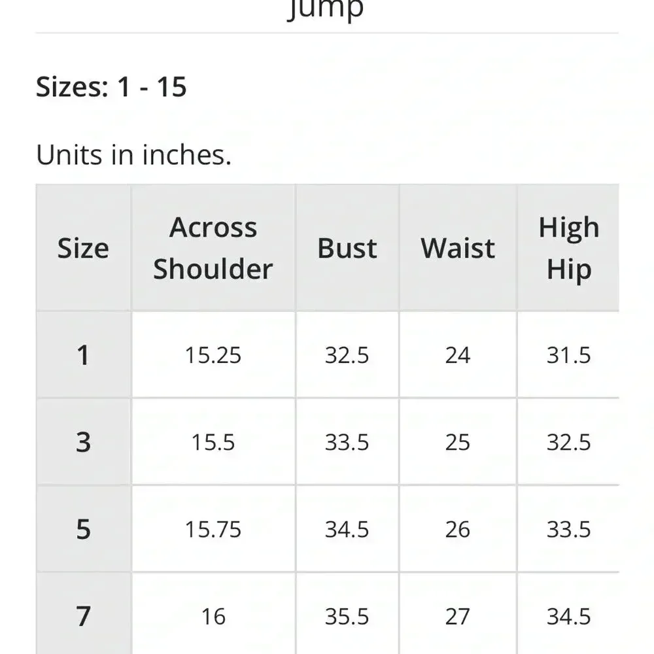
Task: Click the "Sizes: 1 - 15" text
Action: (111, 86)
